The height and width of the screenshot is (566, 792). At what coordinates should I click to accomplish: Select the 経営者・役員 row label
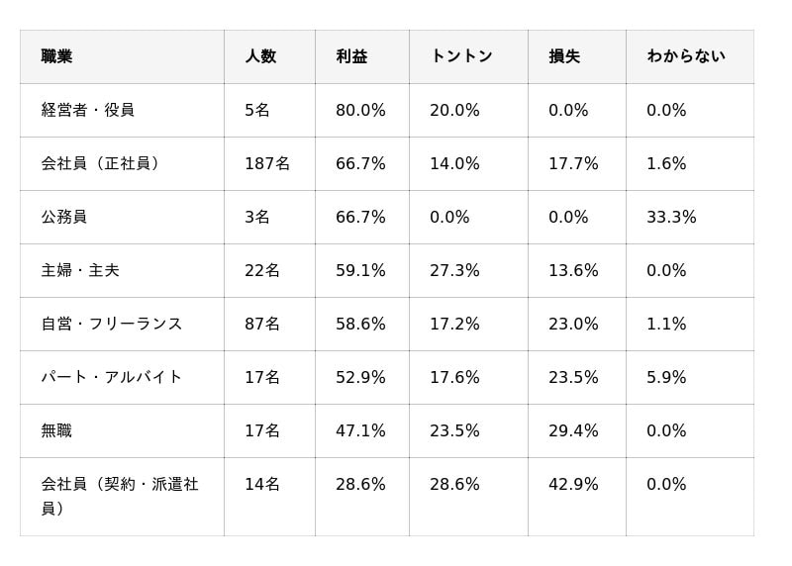(x=87, y=110)
